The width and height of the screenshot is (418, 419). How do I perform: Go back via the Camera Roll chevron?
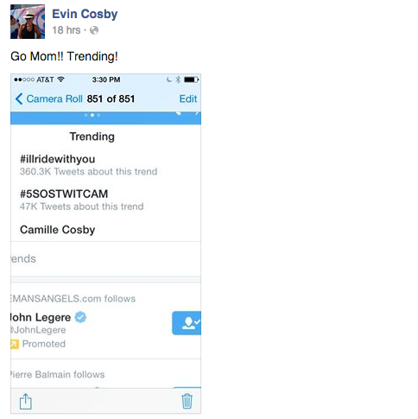[19, 98]
